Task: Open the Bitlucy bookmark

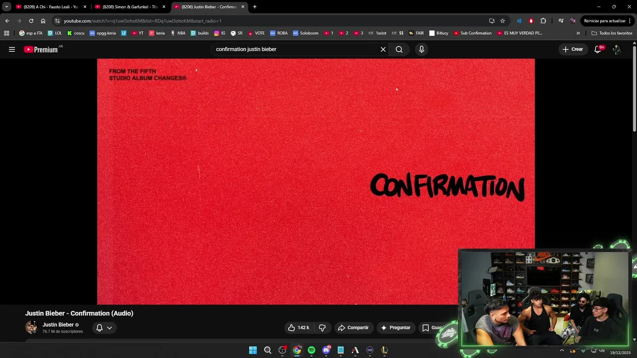Action: click(438, 33)
